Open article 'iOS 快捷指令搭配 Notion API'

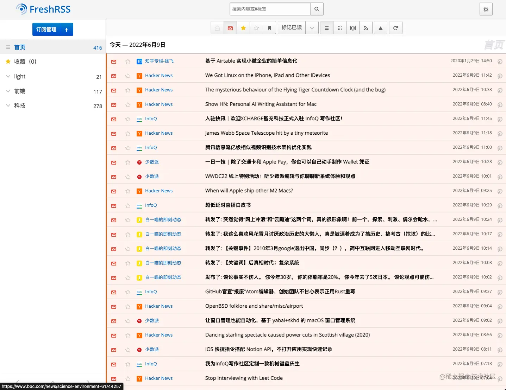269,349
